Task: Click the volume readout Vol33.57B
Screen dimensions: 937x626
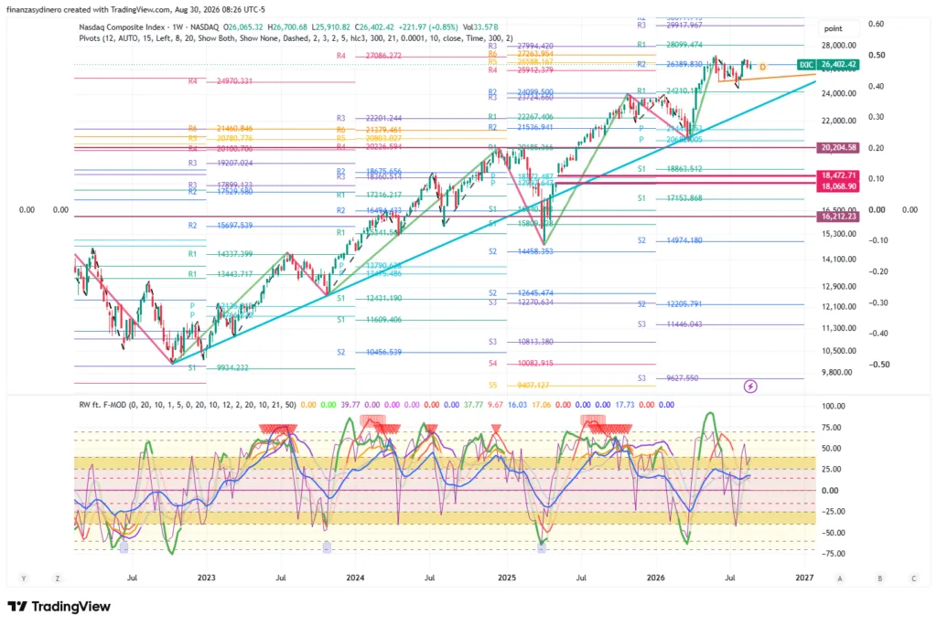Action: point(480,27)
